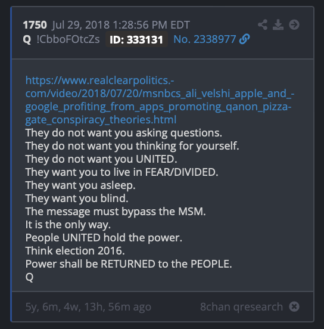Click the chain link icon beside 2338977

(245, 39)
